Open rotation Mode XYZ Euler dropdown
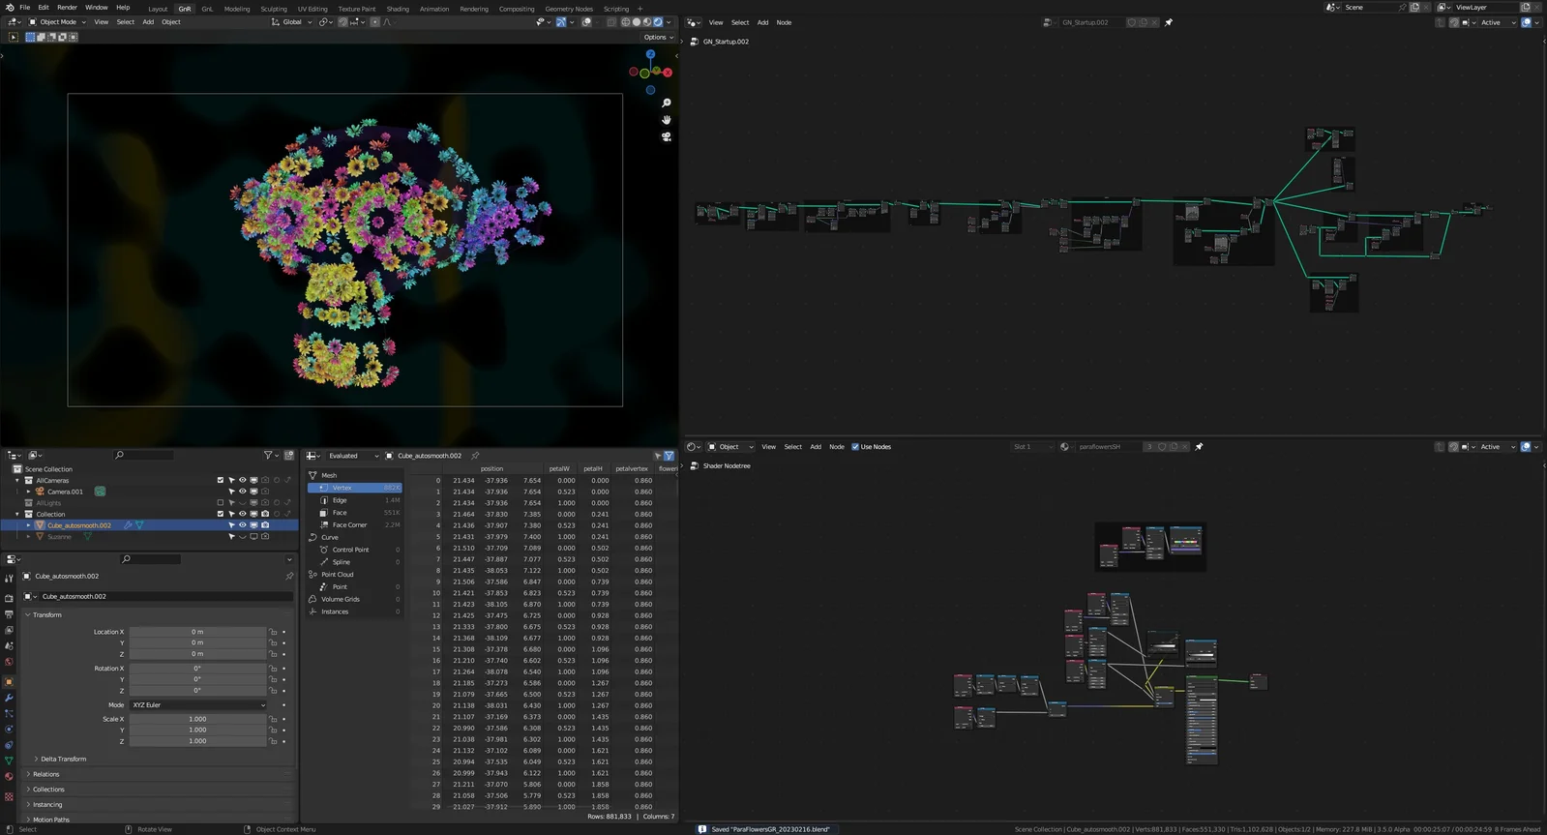The height and width of the screenshot is (835, 1547). [198, 705]
